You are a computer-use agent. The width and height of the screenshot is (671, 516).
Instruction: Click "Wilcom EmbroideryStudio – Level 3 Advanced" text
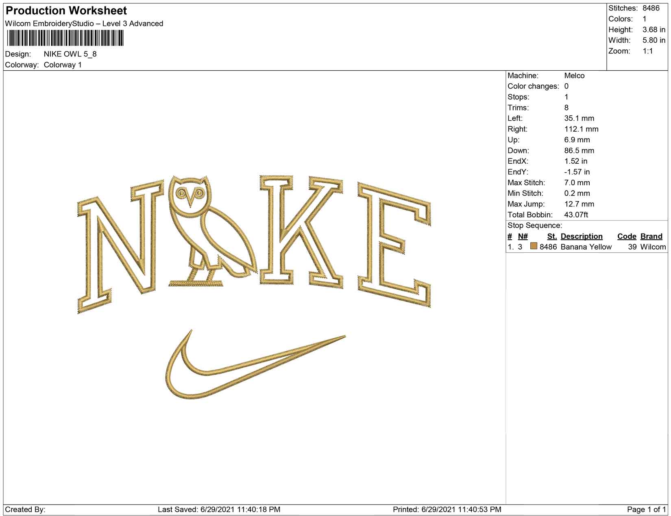[84, 24]
